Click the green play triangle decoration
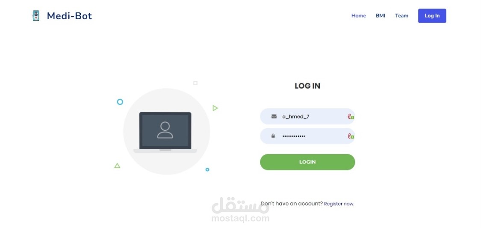The image size is (481, 228). click(x=215, y=108)
